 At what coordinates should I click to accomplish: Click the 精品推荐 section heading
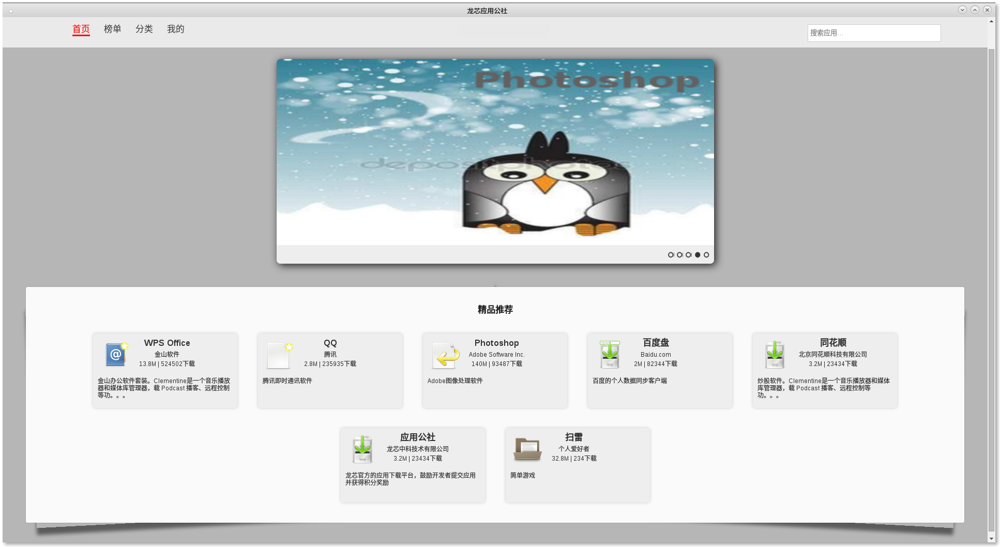(495, 309)
